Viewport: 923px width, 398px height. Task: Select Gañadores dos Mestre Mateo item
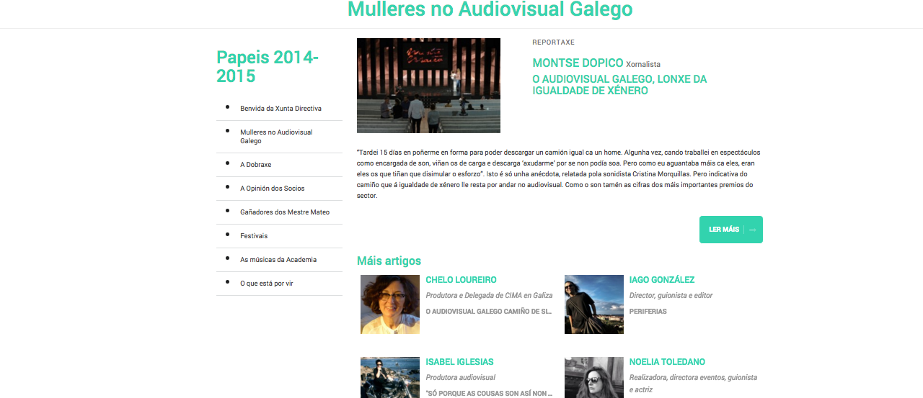point(284,212)
